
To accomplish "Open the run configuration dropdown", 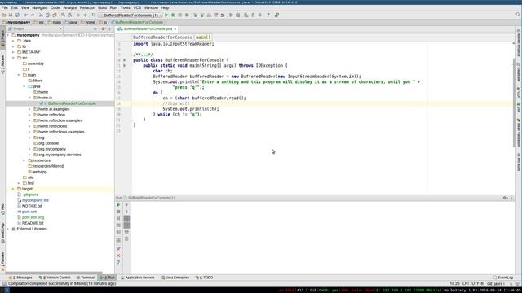I will [130, 15].
